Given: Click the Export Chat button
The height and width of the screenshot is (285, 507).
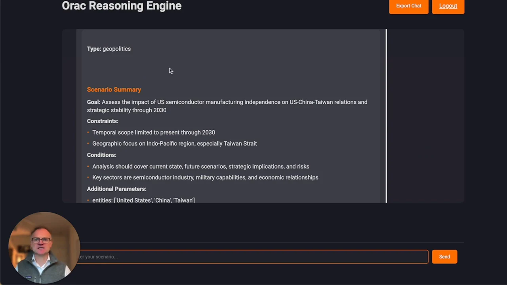Looking at the screenshot, I should [408, 6].
